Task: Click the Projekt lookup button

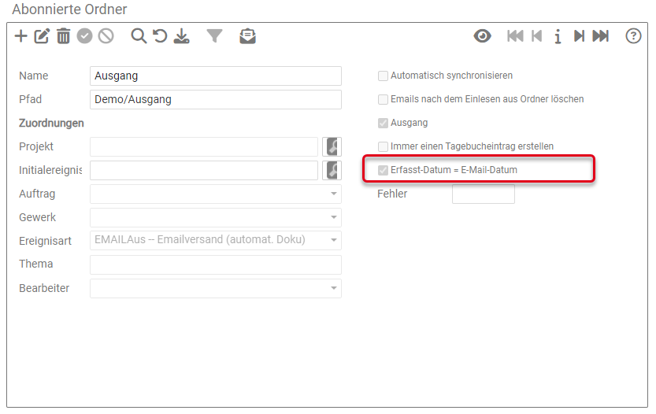Action: (x=332, y=147)
